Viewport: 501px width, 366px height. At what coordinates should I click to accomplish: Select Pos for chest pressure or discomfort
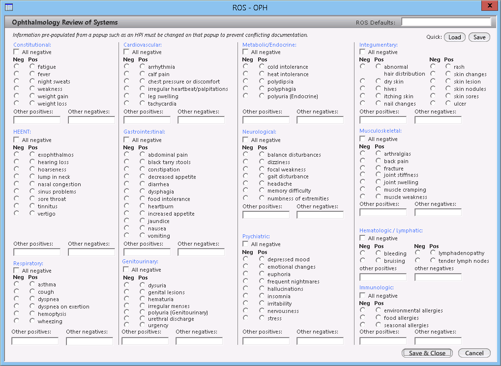coord(142,81)
